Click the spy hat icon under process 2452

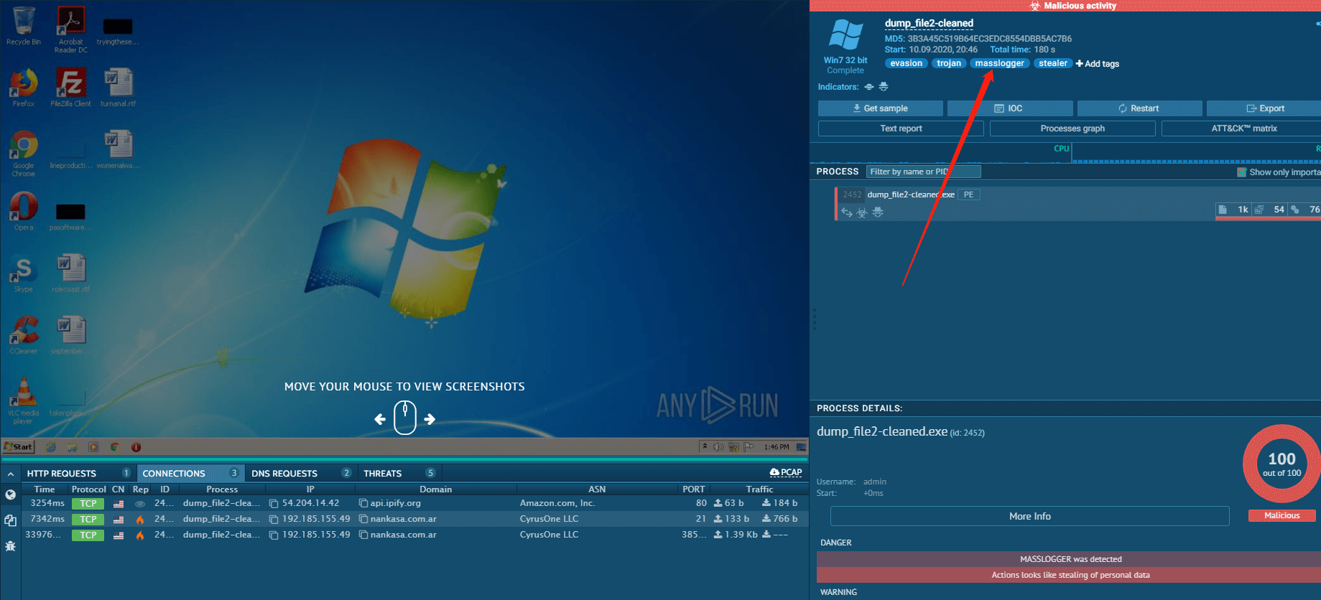pyautogui.click(x=878, y=212)
